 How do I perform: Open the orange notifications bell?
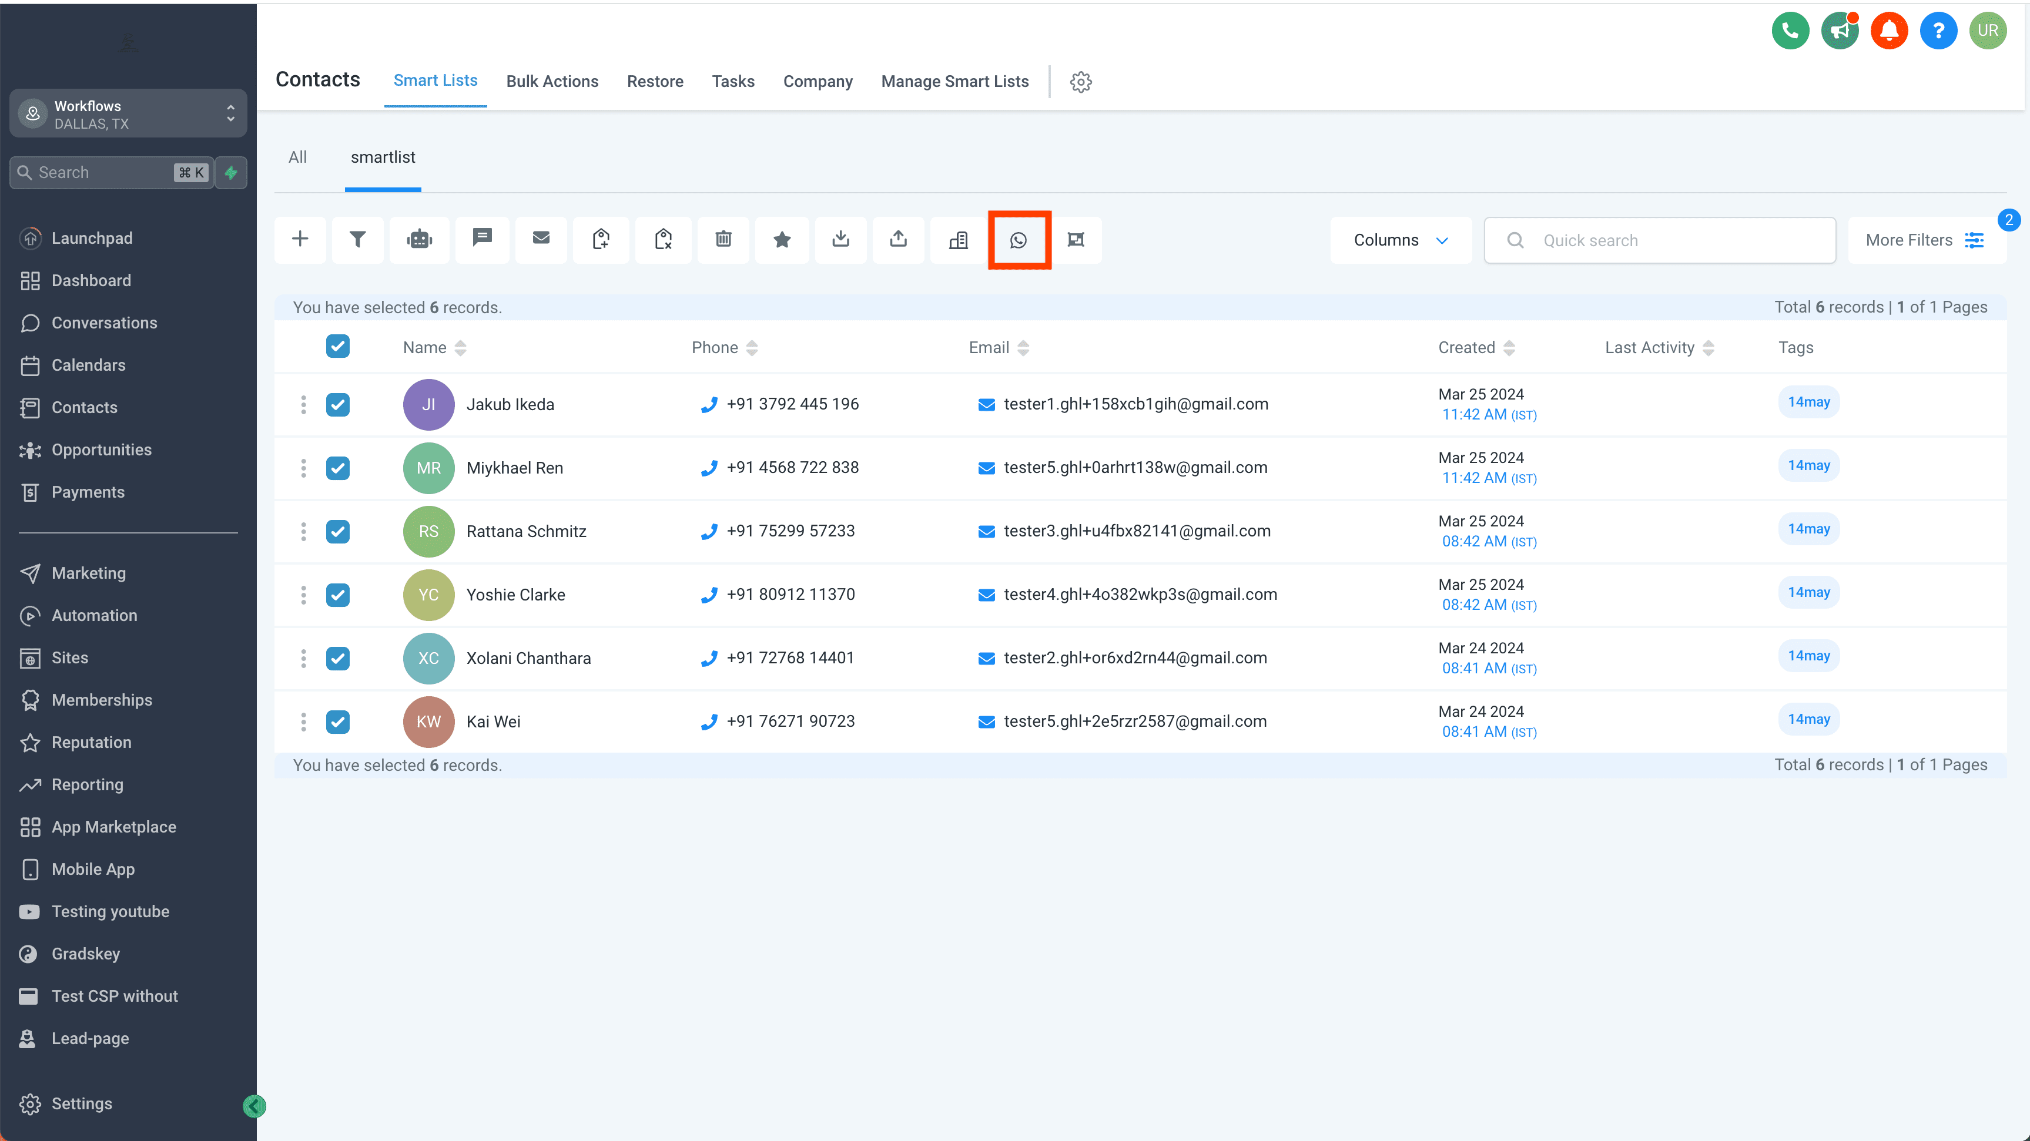tap(1889, 31)
